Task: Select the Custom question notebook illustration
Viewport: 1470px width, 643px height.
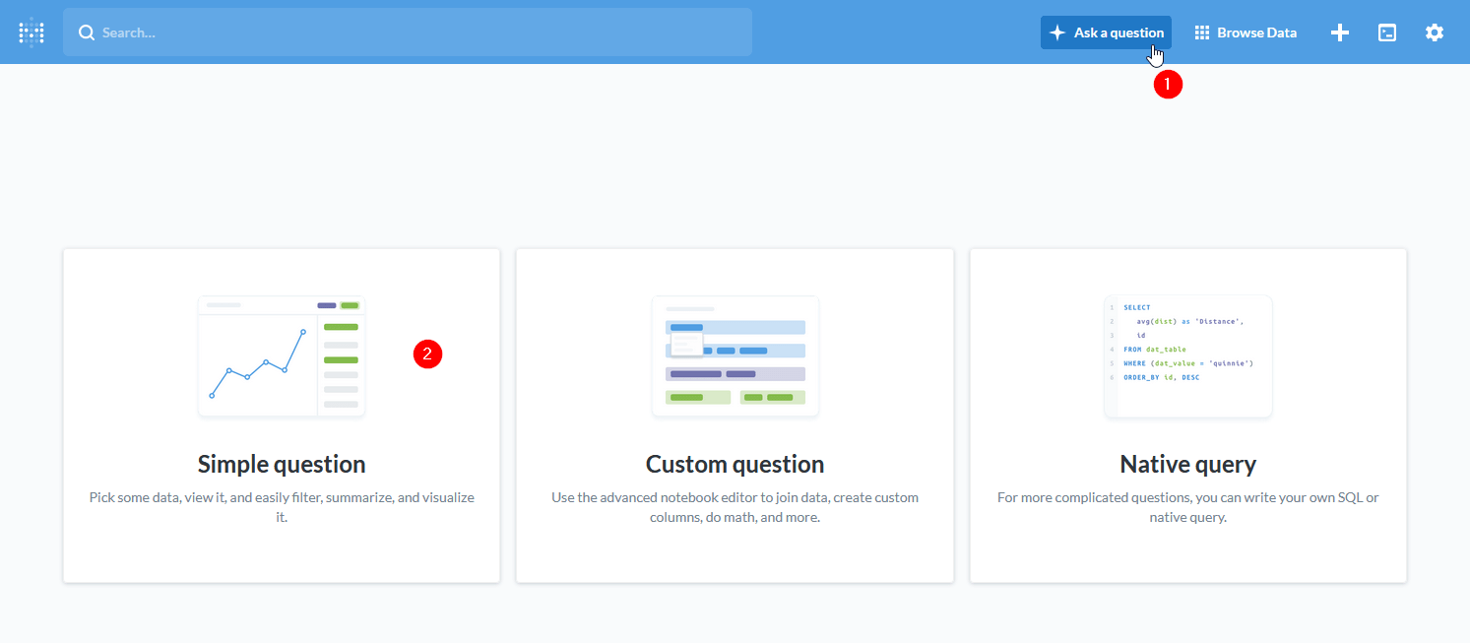Action: 735,356
